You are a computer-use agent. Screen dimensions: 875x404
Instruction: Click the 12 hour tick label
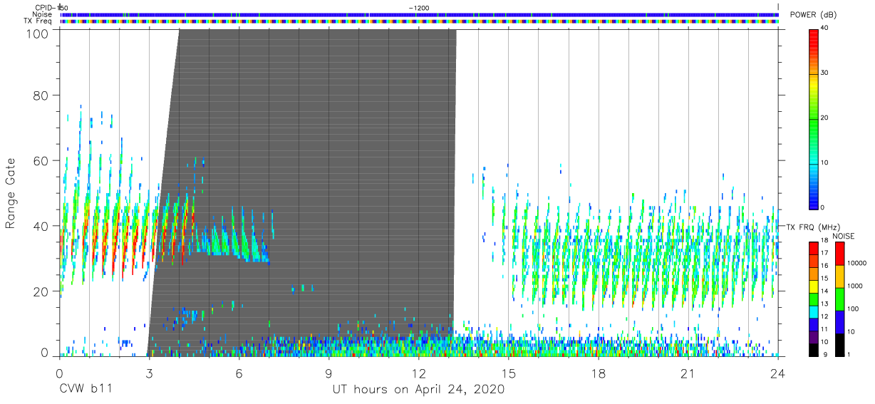[x=418, y=373]
